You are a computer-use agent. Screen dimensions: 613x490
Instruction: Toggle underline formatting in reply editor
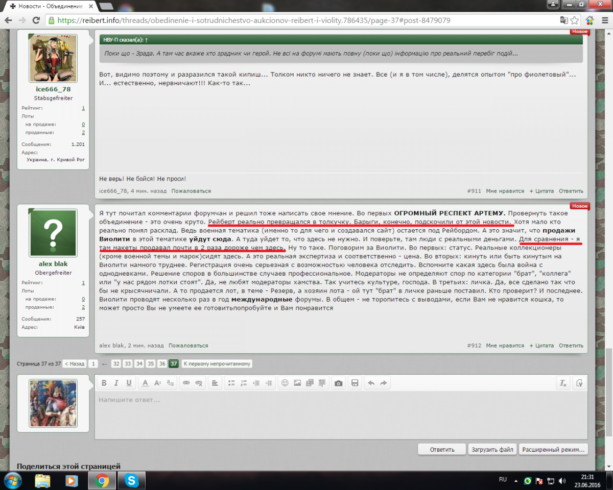(x=129, y=383)
